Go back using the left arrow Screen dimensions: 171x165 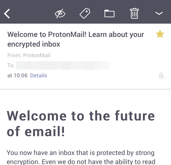pos(7,14)
